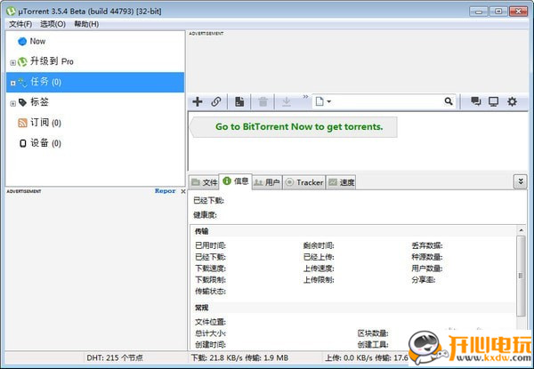Click the chat bubbles toolbar icon
Viewport: 534px width, 369px height.
(476, 101)
